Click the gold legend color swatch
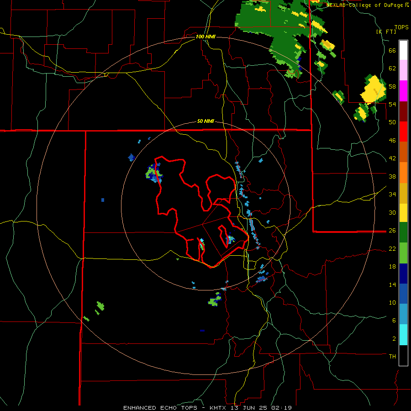This screenshot has height=411, width=411. pyautogui.click(x=403, y=193)
